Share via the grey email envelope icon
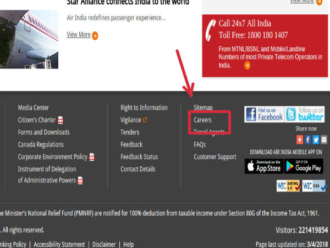The height and width of the screenshot is (248, 330). click(x=324, y=139)
